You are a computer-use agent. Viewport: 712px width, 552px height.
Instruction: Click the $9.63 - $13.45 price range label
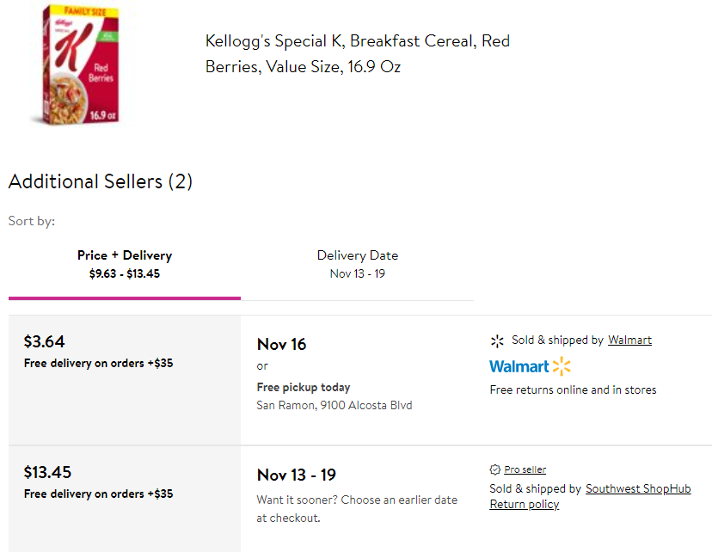point(125,273)
